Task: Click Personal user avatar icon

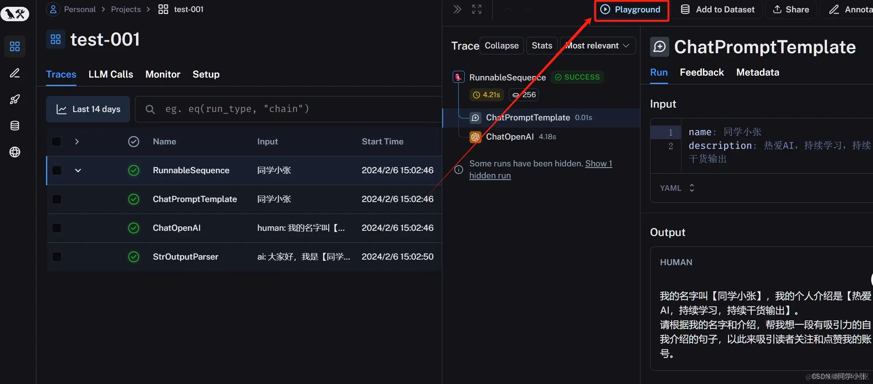Action: click(x=53, y=9)
